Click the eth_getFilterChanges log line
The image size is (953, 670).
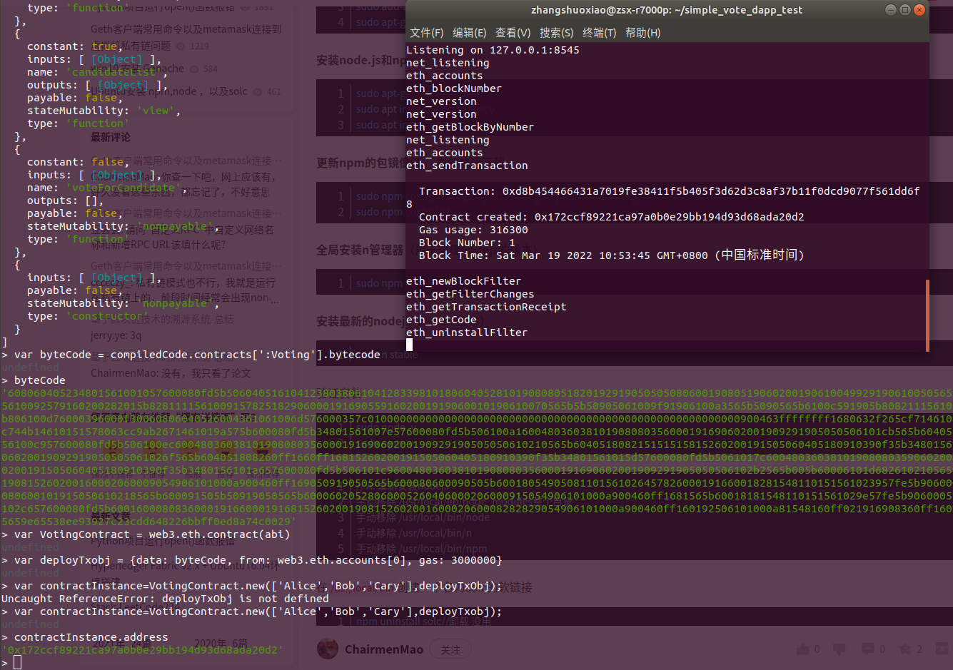(470, 294)
